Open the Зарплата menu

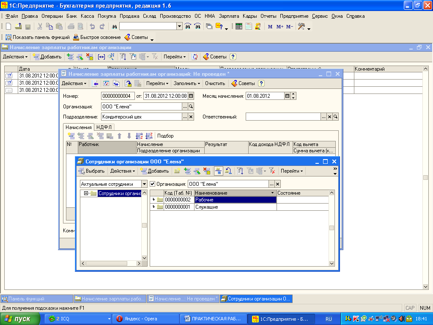pyautogui.click(x=229, y=16)
